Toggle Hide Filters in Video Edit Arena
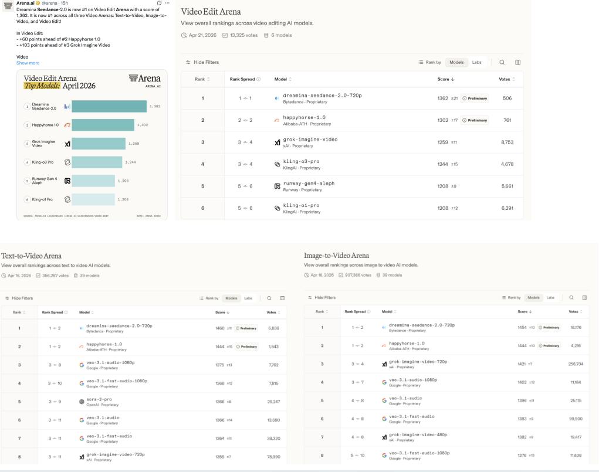Screen dimensions: 599x472 coord(202,62)
